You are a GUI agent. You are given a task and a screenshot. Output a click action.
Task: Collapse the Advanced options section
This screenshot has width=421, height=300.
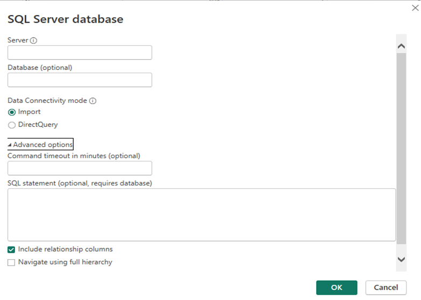point(40,145)
